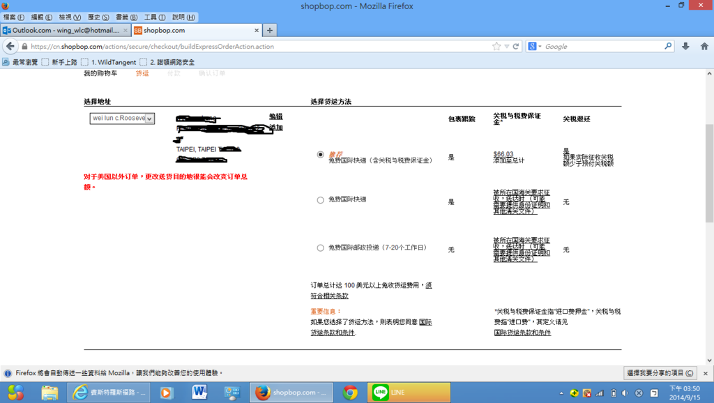Go back using the Firefox back arrow
Screen dimensions: 714x403
pyautogui.click(x=10, y=47)
